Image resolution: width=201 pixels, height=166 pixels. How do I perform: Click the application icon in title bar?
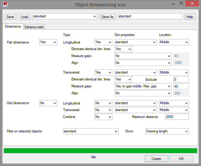[5, 5]
